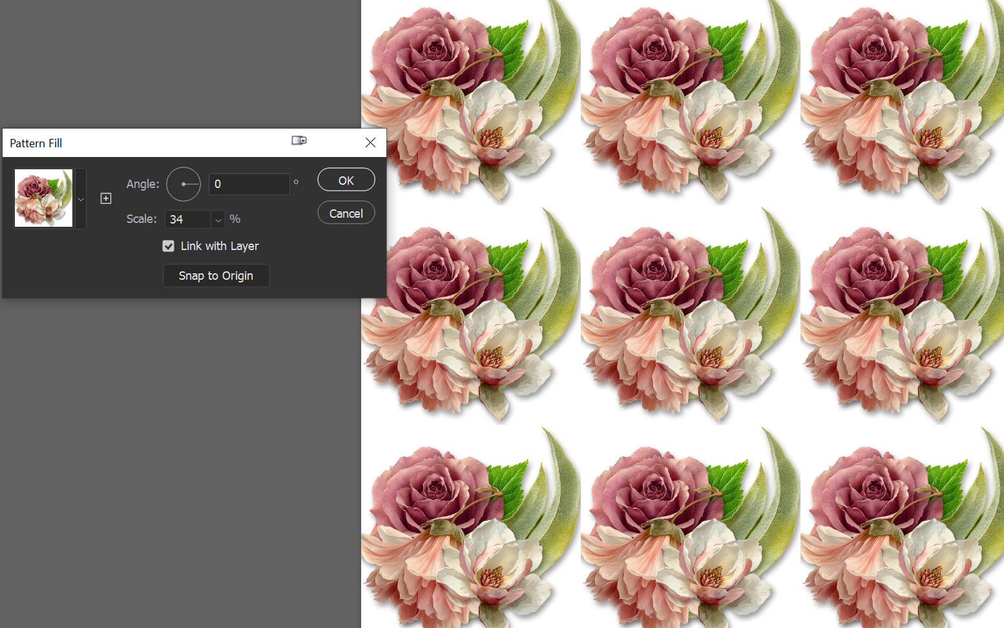Open the Scale percentage dropdown
The image size is (1004, 628).
[x=218, y=220]
